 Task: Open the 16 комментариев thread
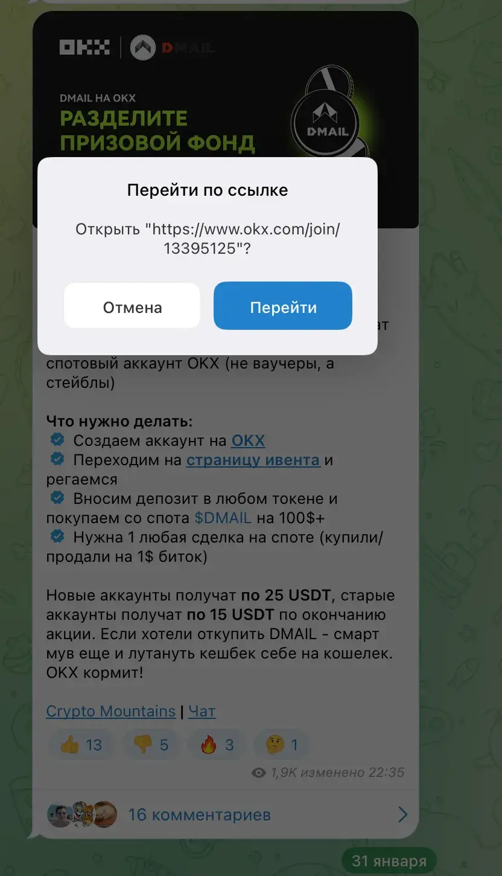199,814
